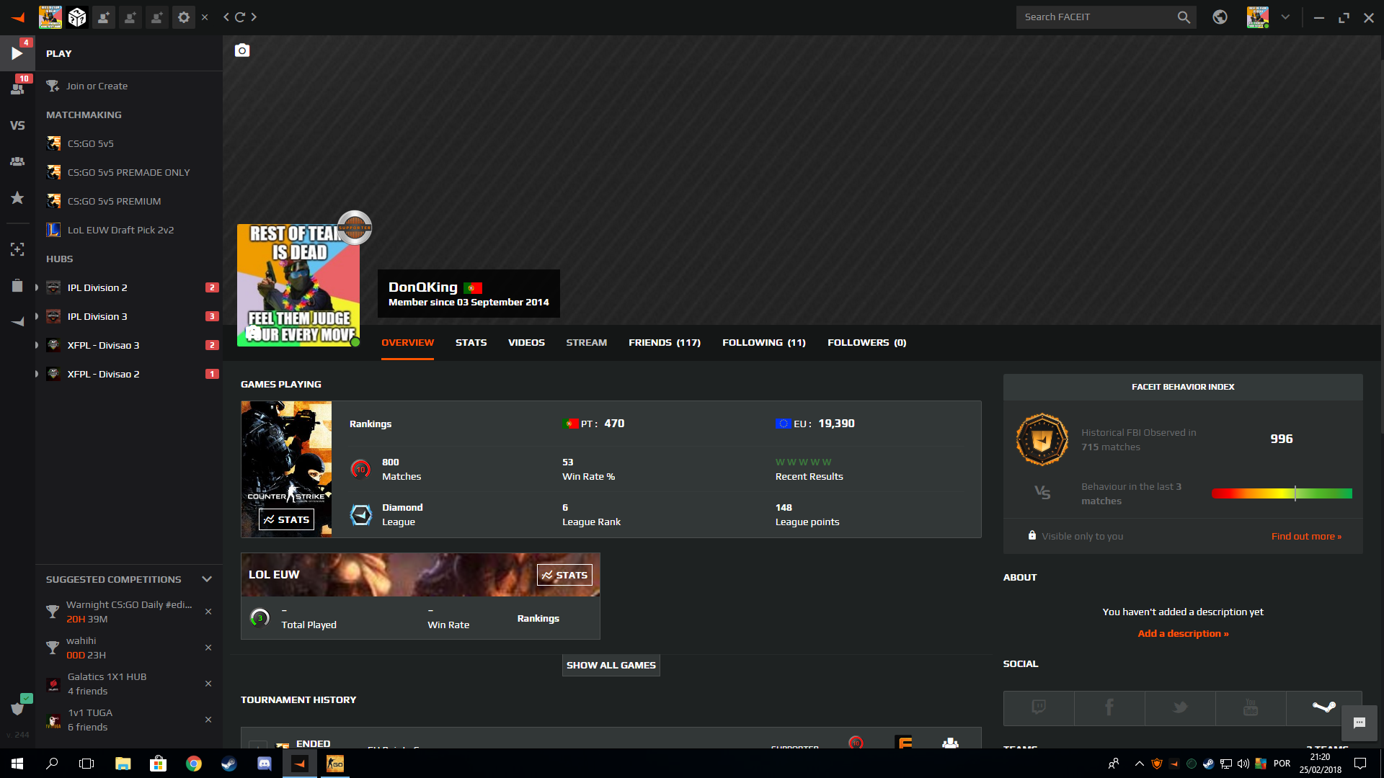
Task: Open the star favorites icon
Action: pos(17,197)
